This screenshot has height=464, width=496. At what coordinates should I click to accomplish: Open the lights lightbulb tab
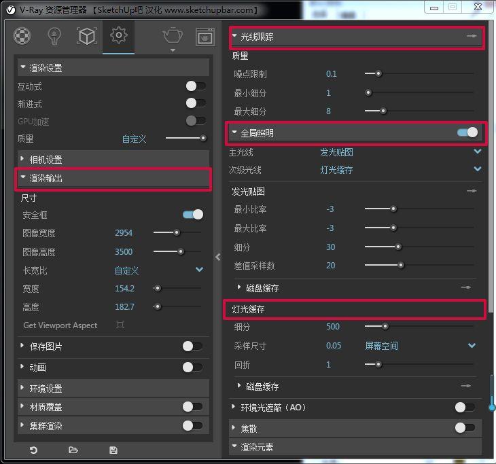[x=54, y=37]
